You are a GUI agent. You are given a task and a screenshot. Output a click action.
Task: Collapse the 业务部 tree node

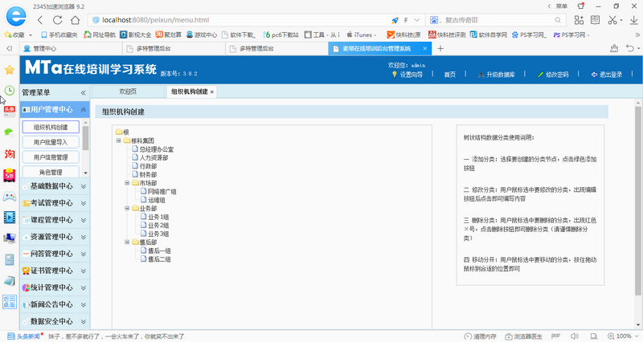[127, 209]
